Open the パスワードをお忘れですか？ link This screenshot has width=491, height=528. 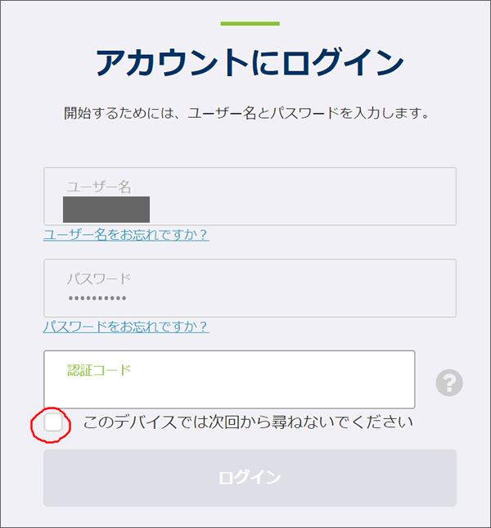click(126, 327)
